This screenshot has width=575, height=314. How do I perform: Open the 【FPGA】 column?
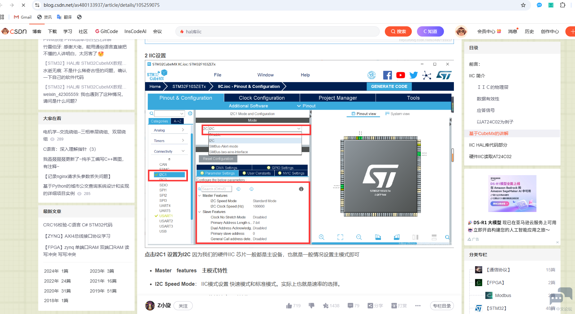[x=495, y=283]
